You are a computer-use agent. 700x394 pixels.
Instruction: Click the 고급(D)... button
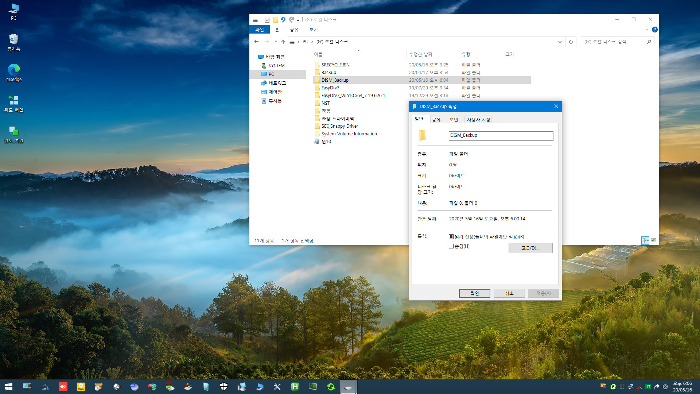click(x=530, y=248)
